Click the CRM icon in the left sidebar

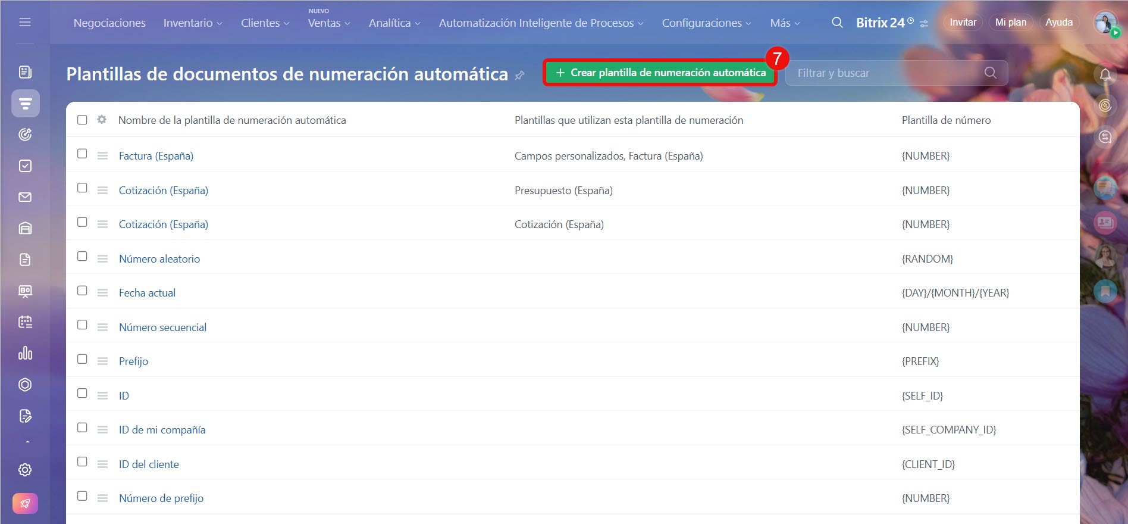point(25,104)
